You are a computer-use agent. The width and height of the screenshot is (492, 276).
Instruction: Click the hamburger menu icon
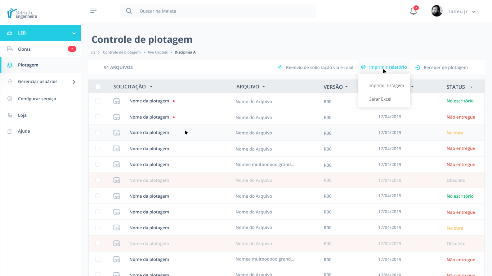93,11
